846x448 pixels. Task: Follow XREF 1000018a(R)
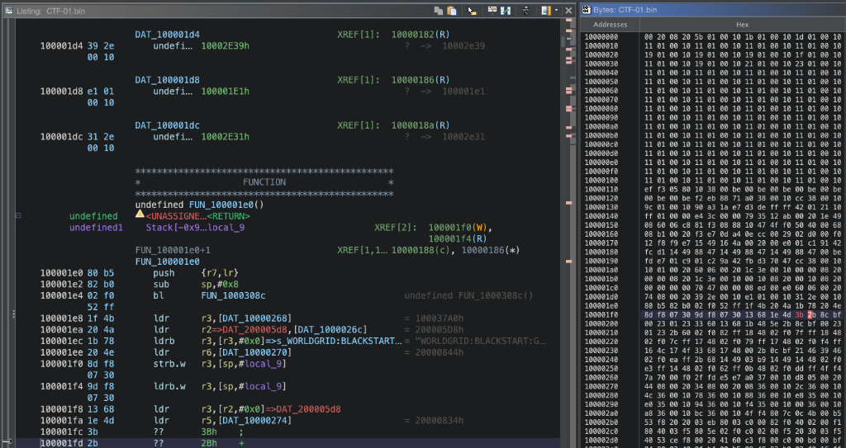[421, 125]
